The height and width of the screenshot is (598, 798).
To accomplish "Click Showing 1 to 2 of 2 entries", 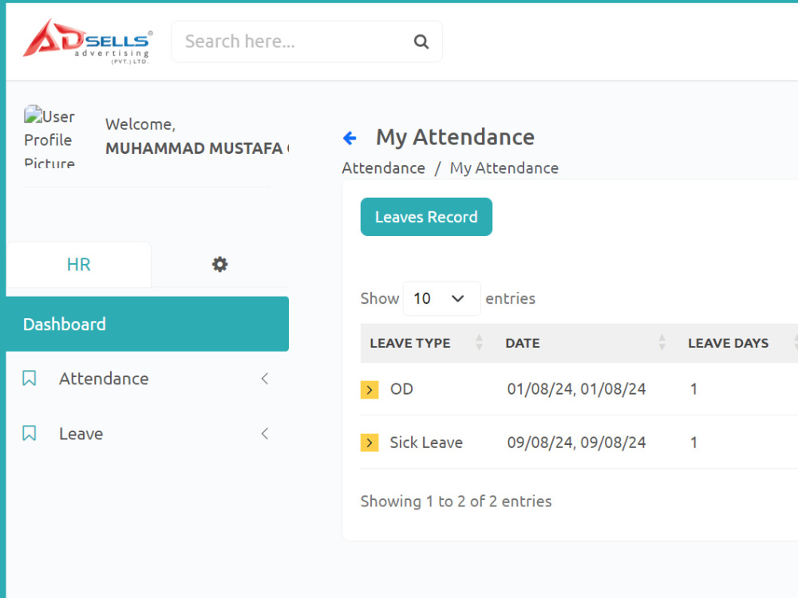I will point(456,502).
